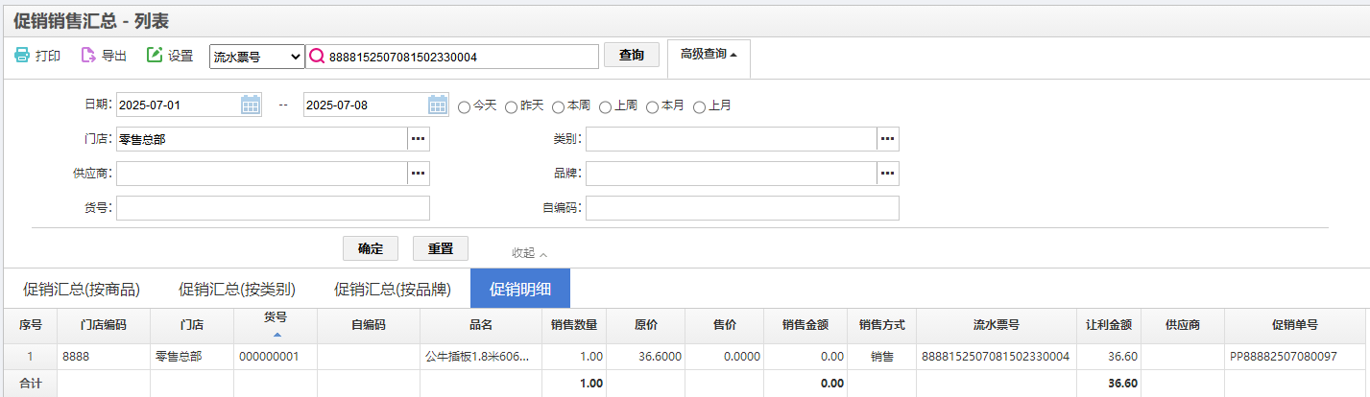
Task: Click the print icon (打印)
Action: [22, 56]
